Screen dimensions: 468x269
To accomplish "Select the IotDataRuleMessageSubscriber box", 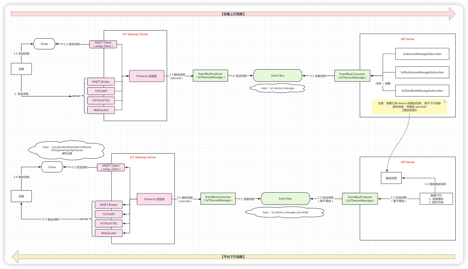I will point(422,91).
